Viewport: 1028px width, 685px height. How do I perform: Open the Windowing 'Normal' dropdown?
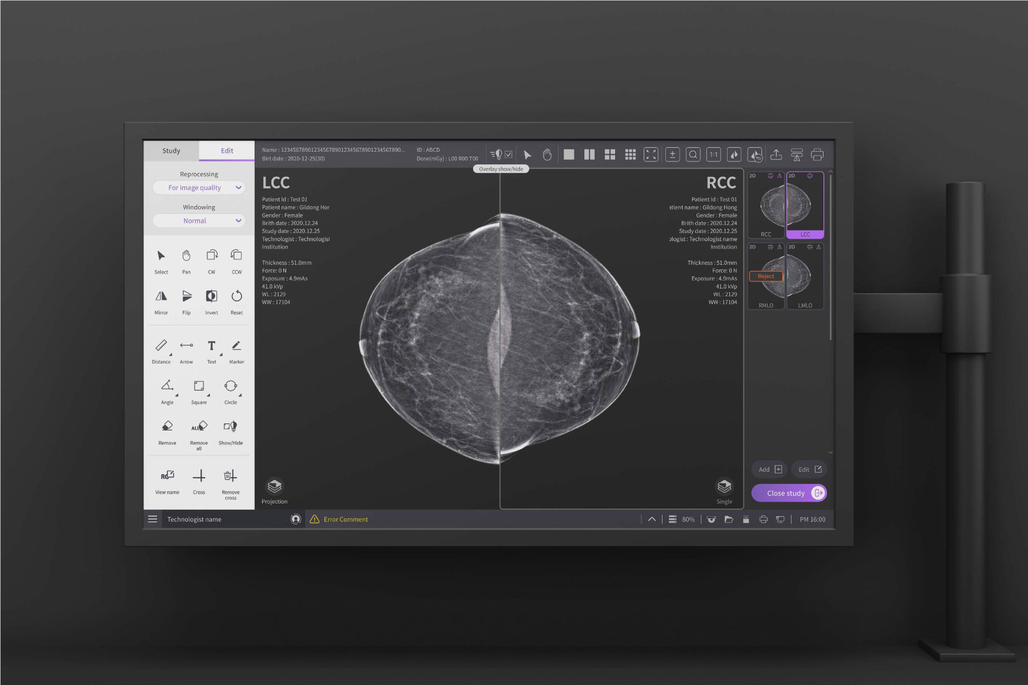pos(199,221)
